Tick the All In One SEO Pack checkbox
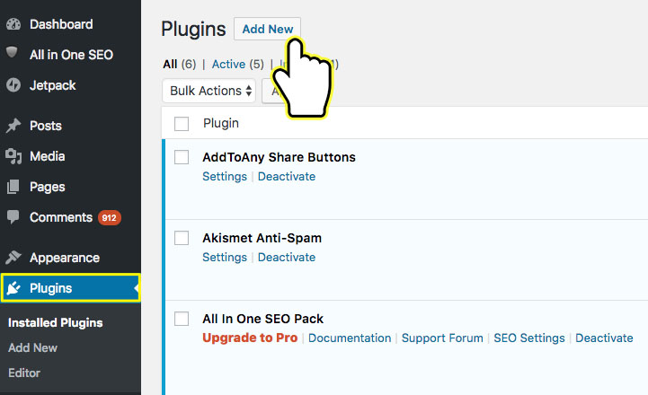 click(x=182, y=319)
